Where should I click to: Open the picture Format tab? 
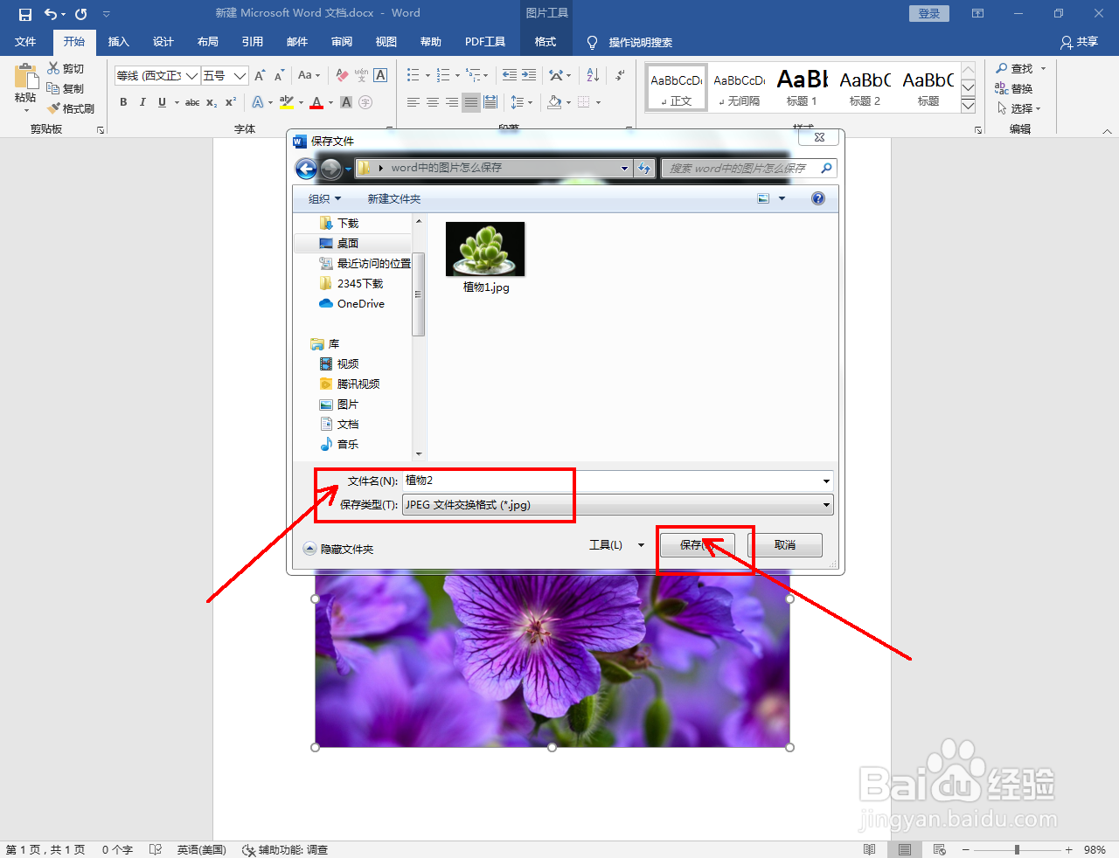click(546, 42)
